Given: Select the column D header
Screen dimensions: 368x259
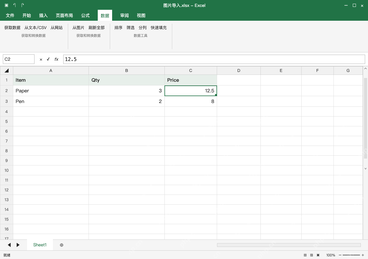Looking at the screenshot, I should point(239,71).
